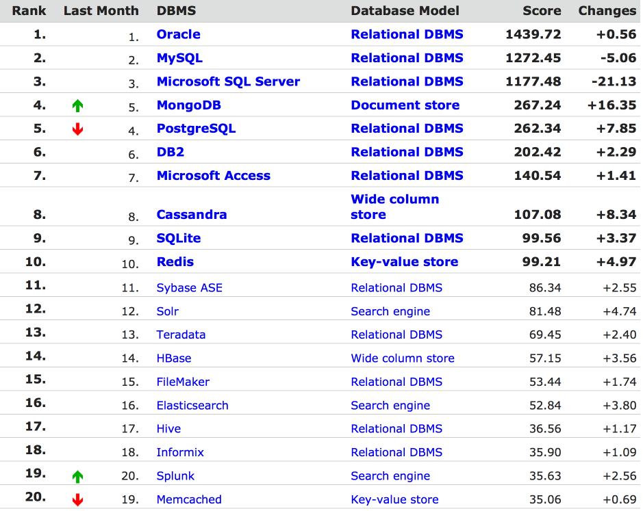This screenshot has height=511, width=643.
Task: Click the green up arrow in Splunk's row
Action: (77, 476)
